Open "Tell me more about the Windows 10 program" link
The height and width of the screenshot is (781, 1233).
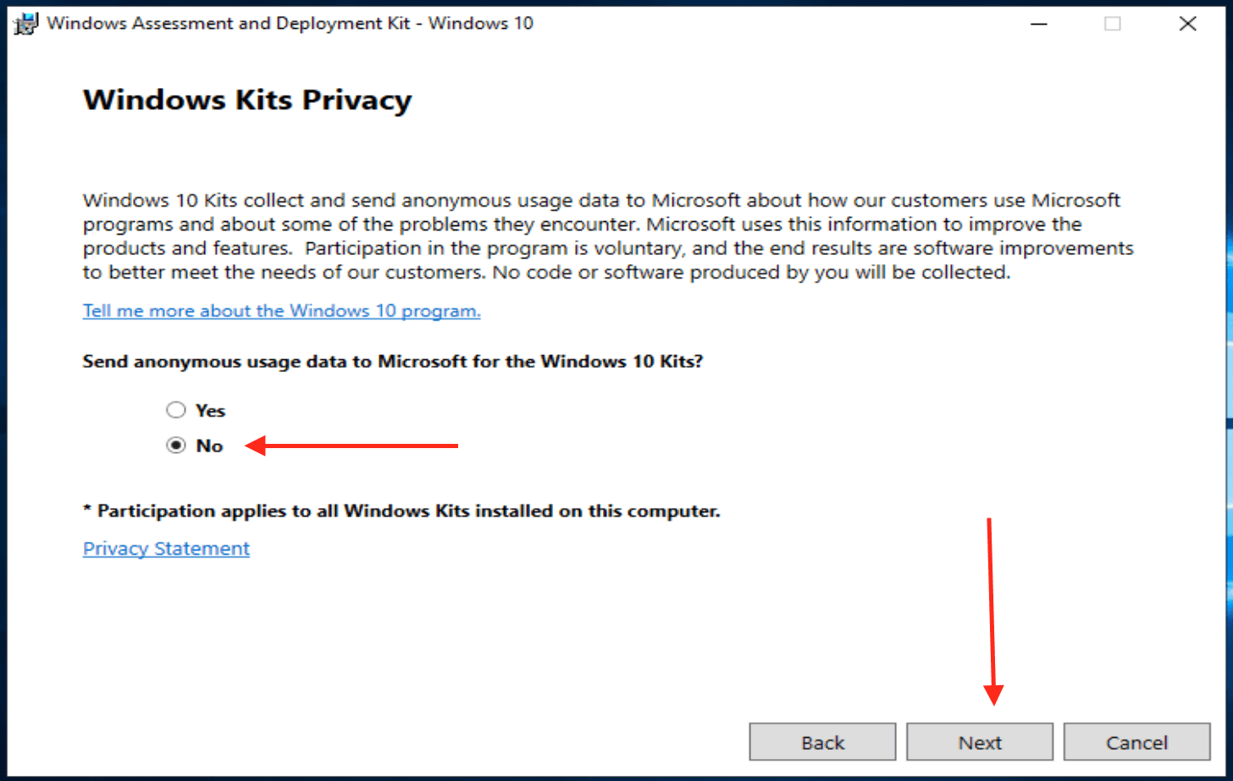[281, 311]
